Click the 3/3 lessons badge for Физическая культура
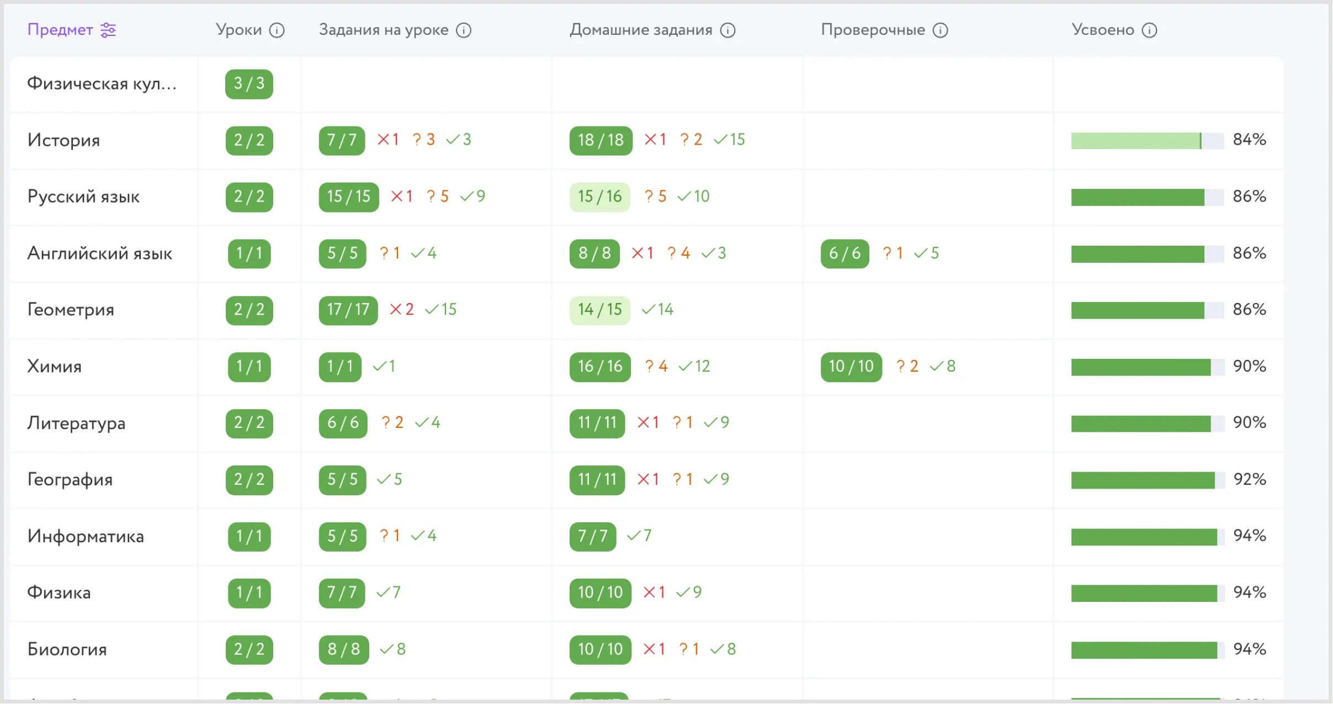This screenshot has width=1333, height=704. pyautogui.click(x=248, y=84)
